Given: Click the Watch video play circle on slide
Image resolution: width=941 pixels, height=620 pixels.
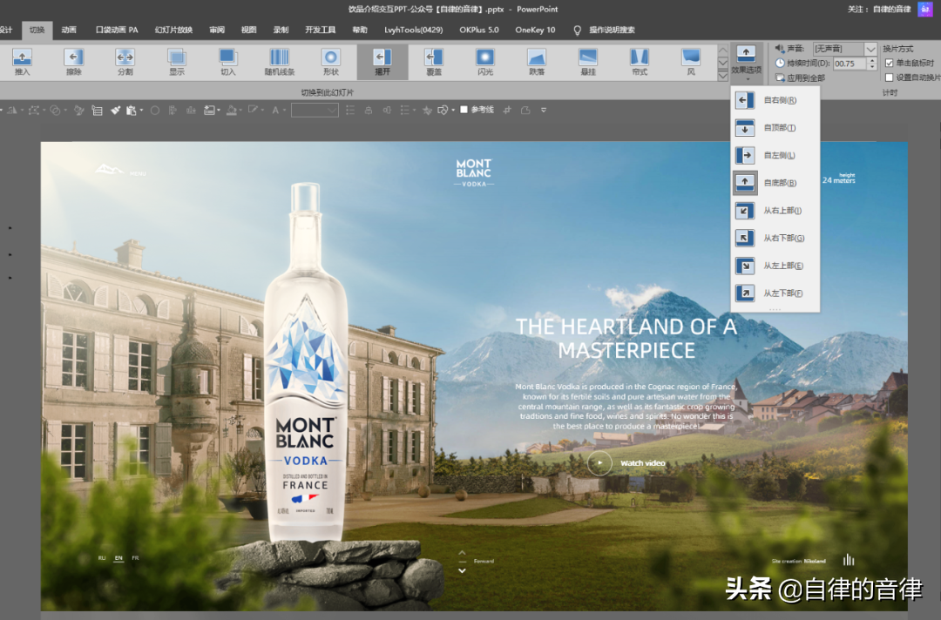Looking at the screenshot, I should [x=599, y=463].
